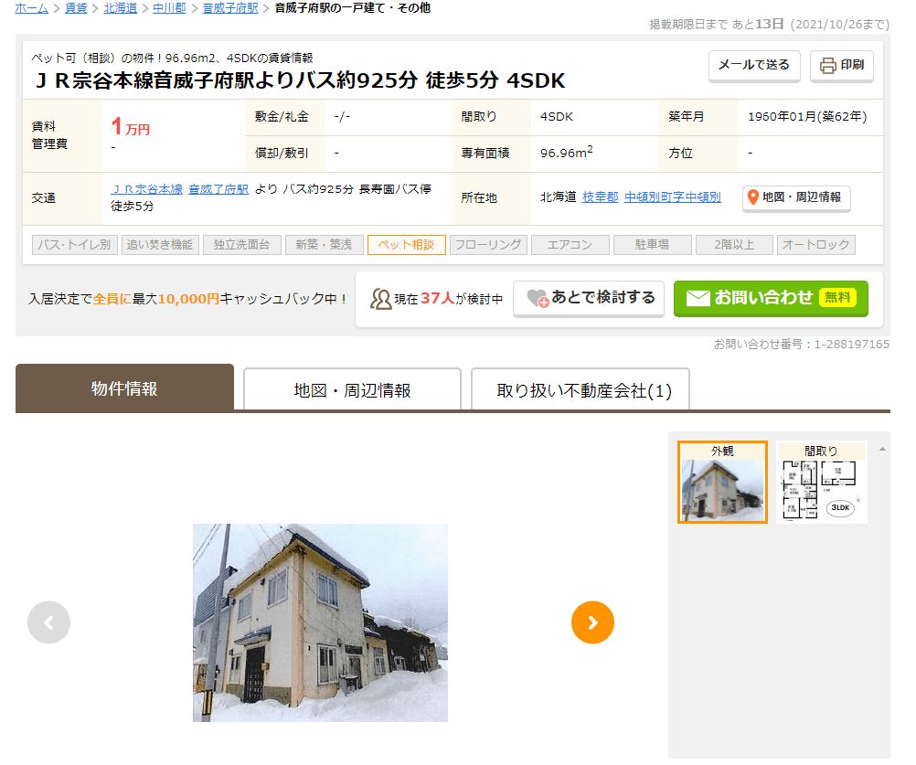This screenshot has width=916, height=765.
Task: Click the envelope icon on お問い合わせ
Action: click(x=698, y=298)
